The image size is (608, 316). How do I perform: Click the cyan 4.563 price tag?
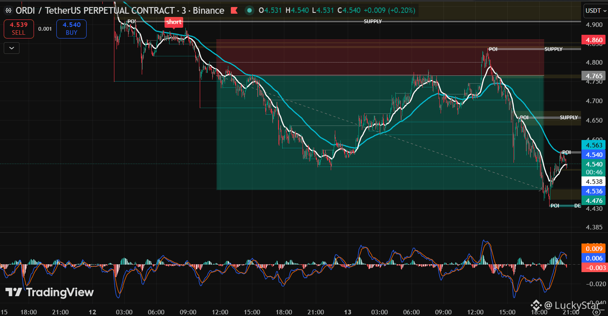(593, 145)
